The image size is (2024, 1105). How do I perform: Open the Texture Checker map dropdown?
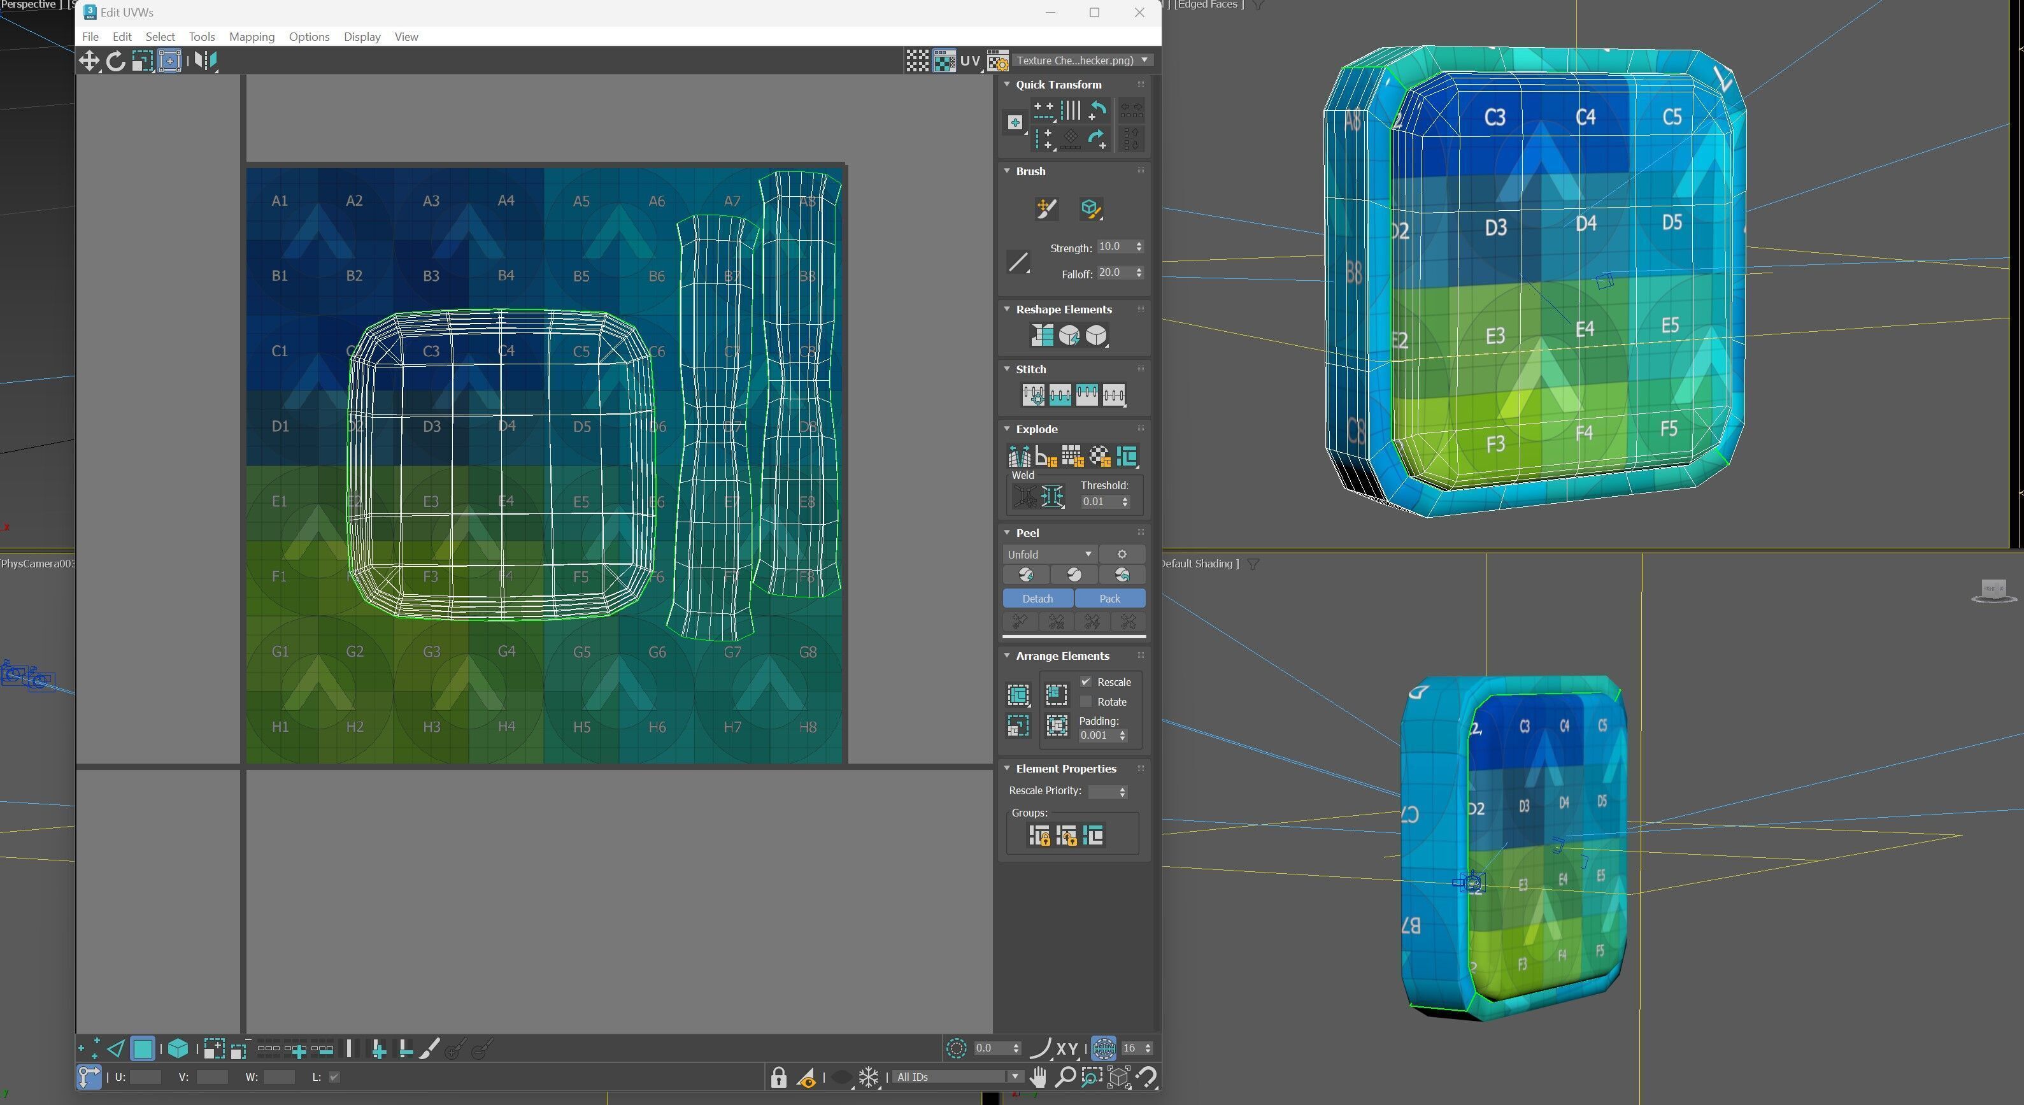[x=1081, y=61]
